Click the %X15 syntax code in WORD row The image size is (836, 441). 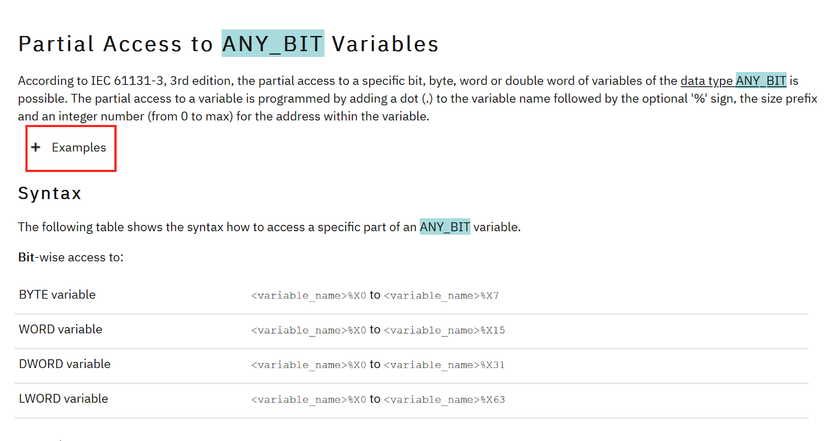[x=445, y=330]
